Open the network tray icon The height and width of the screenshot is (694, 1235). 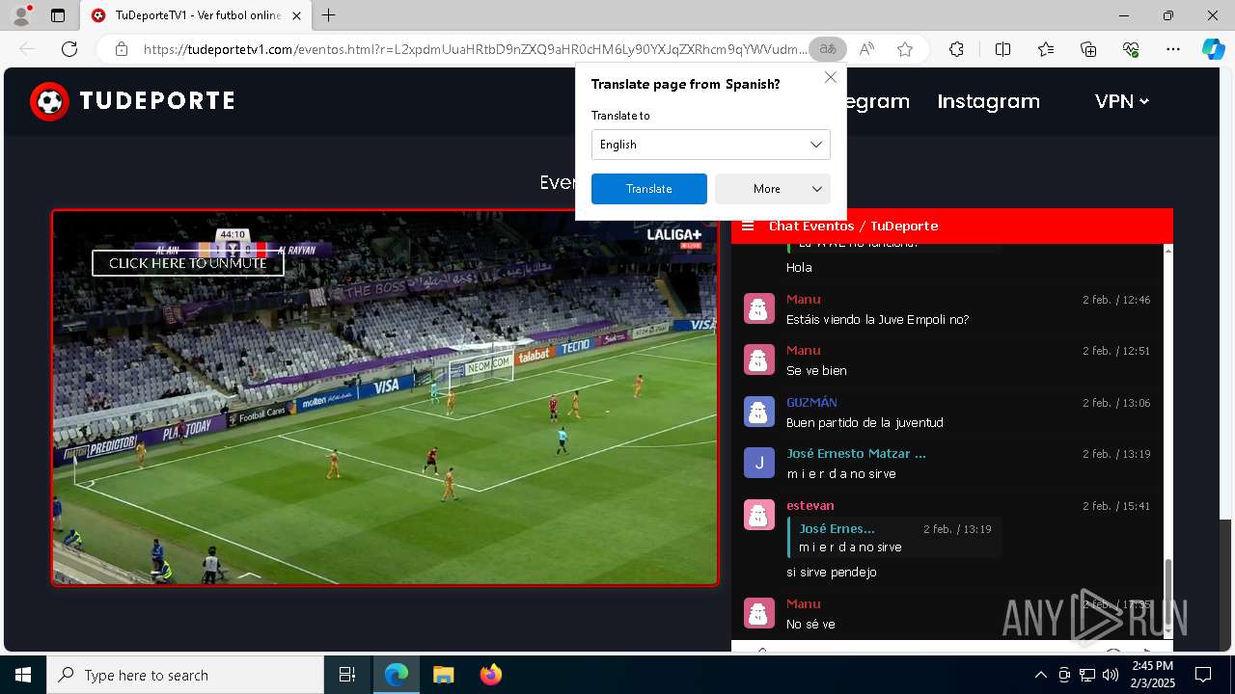(x=1087, y=675)
